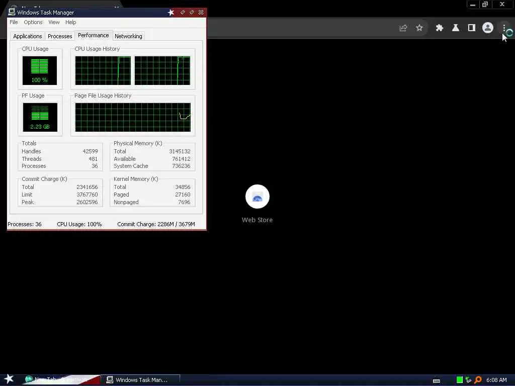515x386 pixels.
Task: Click the Page File Usage History graph
Action: pos(133,117)
